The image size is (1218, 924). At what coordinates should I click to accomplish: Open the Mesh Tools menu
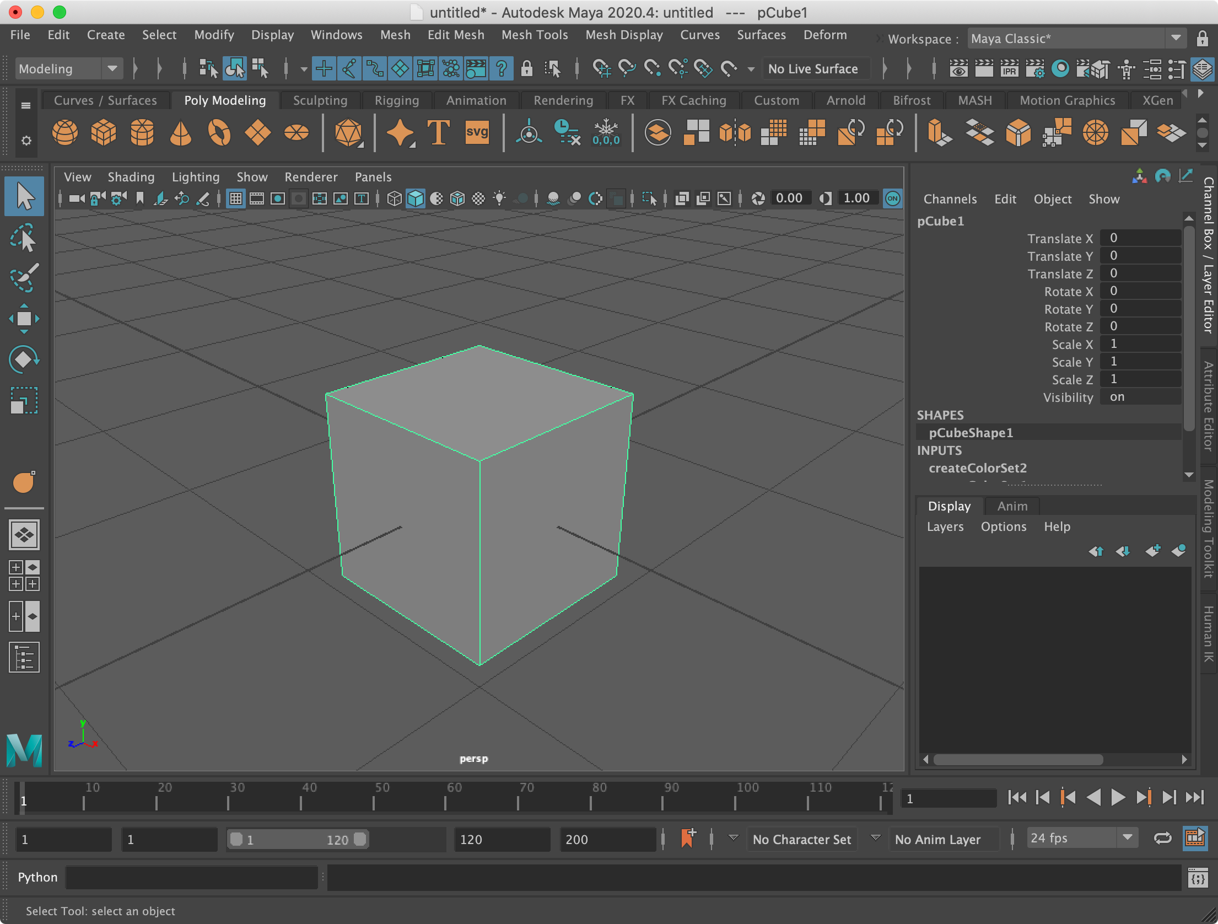coord(534,35)
